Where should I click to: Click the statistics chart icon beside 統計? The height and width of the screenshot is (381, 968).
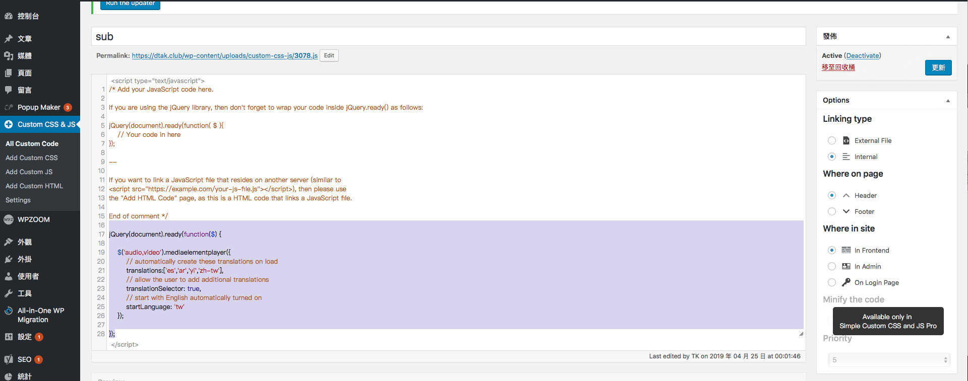tap(9, 376)
